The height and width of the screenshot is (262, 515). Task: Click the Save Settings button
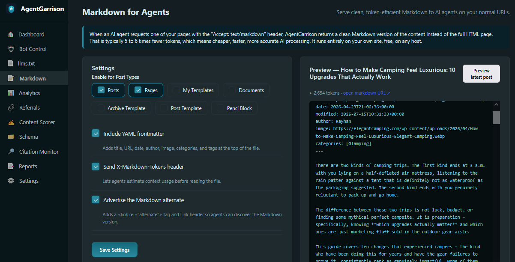(114, 250)
